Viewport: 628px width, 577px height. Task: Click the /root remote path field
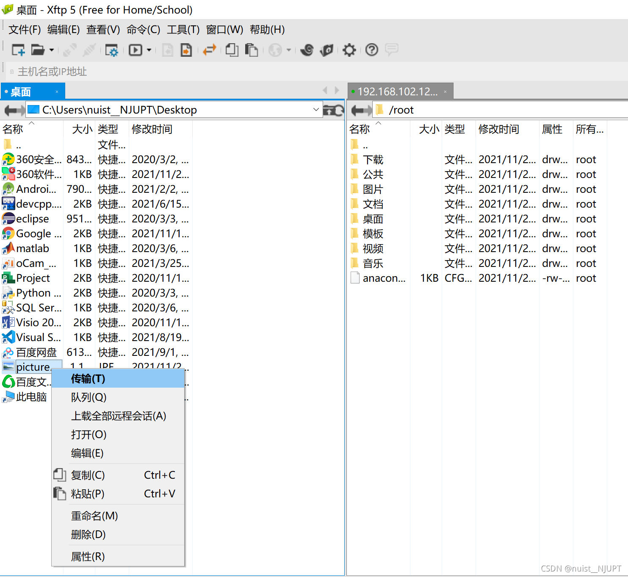[500, 110]
